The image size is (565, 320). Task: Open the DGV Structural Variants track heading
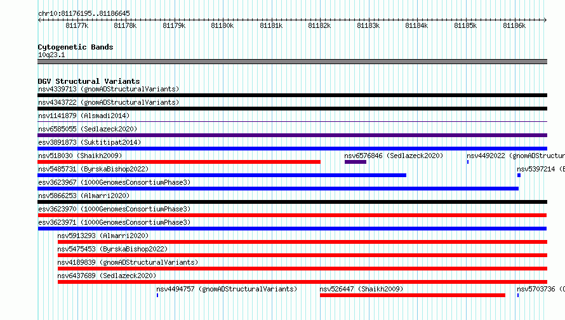click(x=89, y=81)
